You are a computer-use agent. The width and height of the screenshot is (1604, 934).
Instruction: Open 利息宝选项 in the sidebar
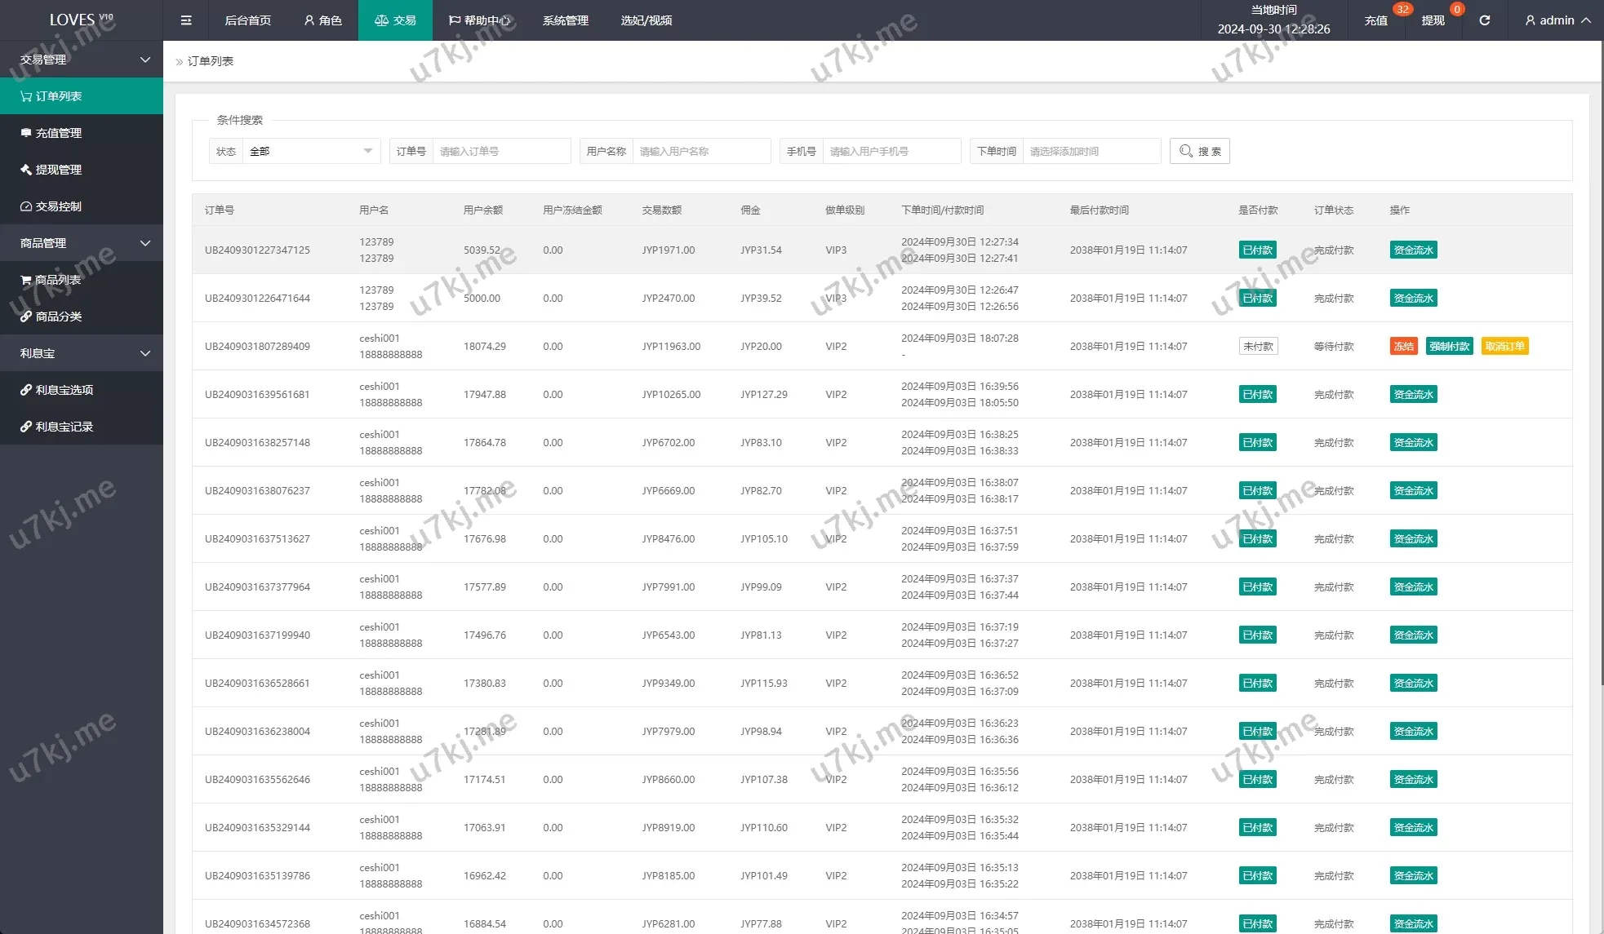point(64,390)
